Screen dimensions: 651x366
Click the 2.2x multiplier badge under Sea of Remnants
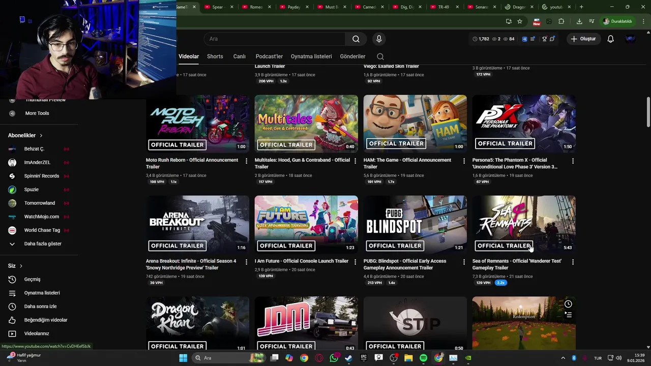click(x=501, y=283)
